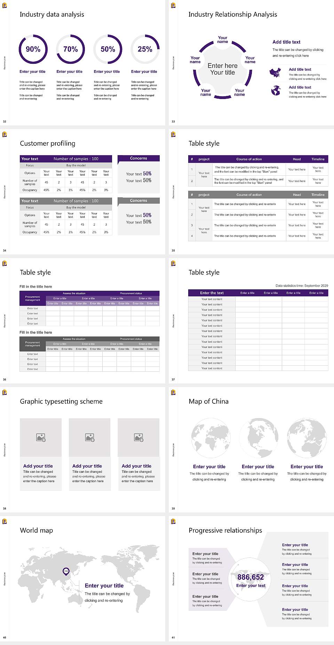
Task: Click the 'Progressive relationships' heading
Action: point(225,530)
